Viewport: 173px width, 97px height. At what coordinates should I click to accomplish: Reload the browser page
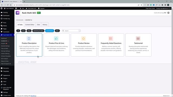tap(8, 5)
